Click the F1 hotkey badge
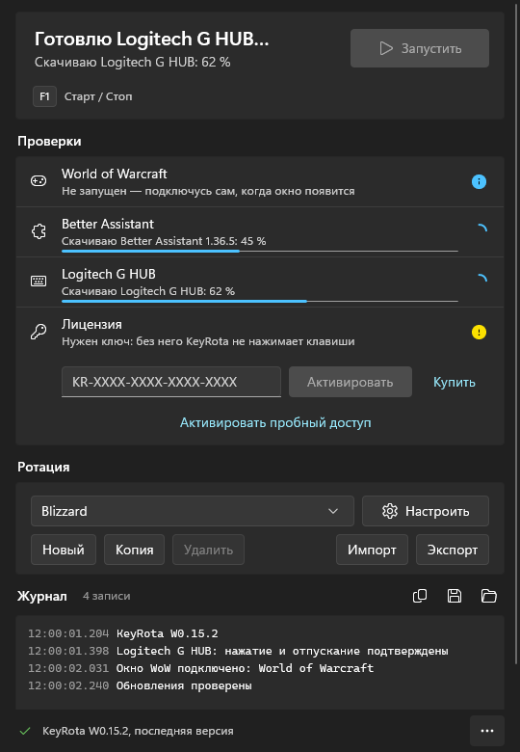The image size is (520, 752). coord(44,96)
